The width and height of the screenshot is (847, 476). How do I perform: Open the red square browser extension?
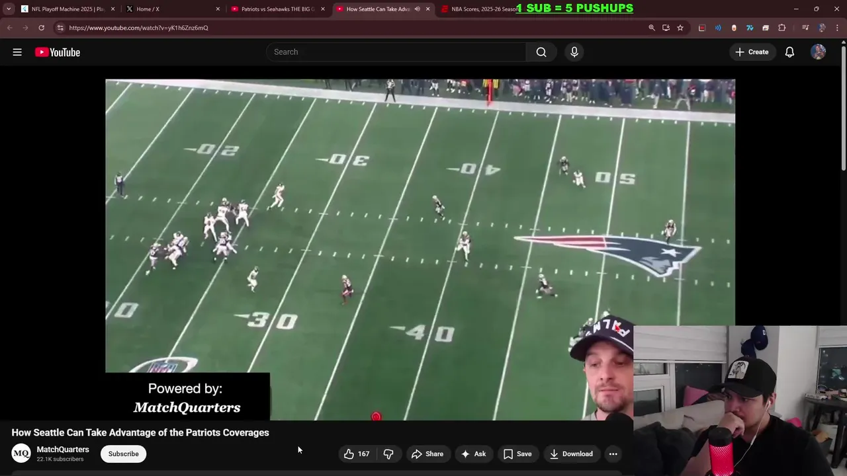point(702,28)
